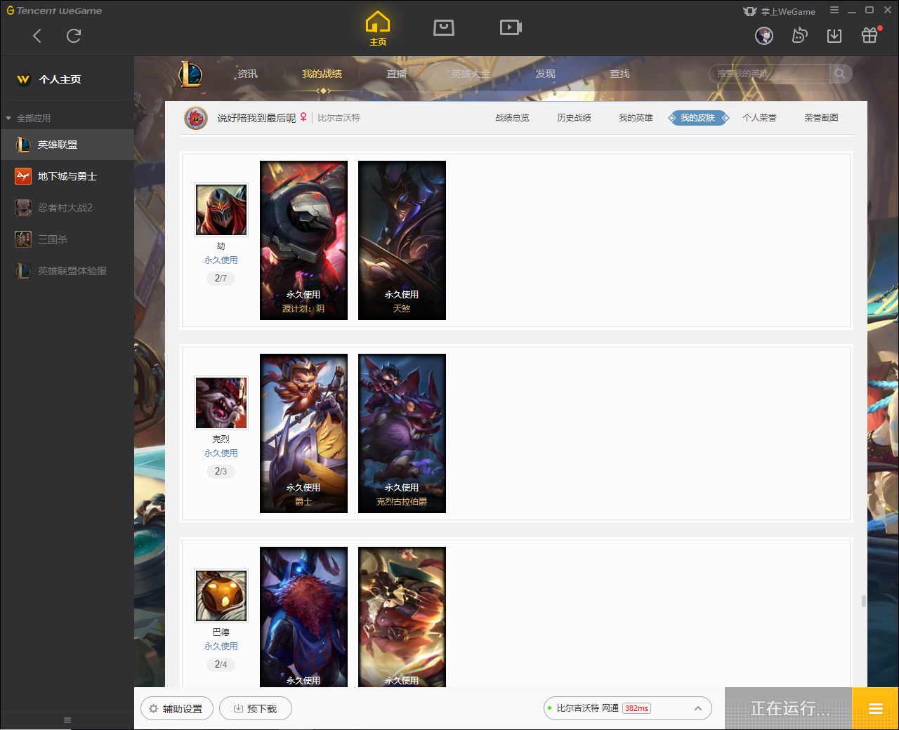This screenshot has width=899, height=730.
Task: Open the mascot messages icon
Action: [799, 35]
